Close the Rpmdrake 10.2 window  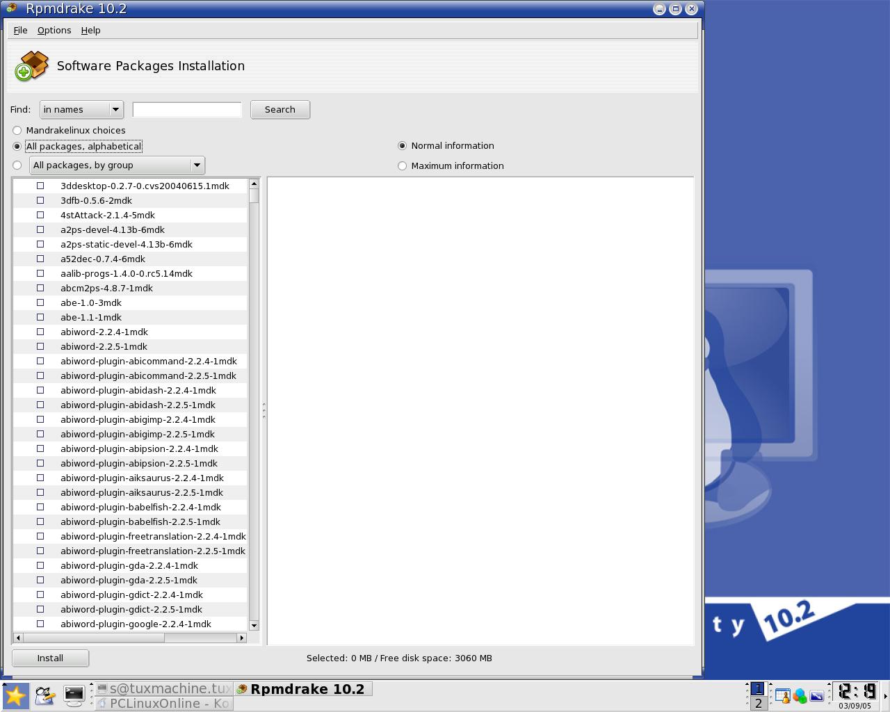(x=691, y=9)
